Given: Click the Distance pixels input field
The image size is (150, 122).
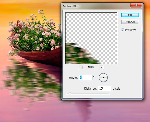Looking at the screenshot, I should coord(105,89).
